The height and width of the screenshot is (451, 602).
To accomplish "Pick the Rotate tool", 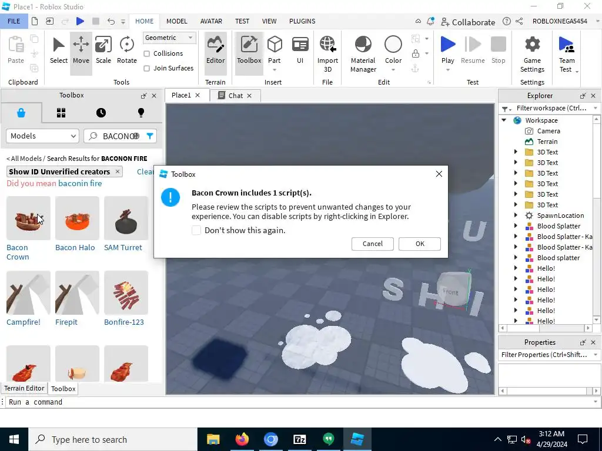I will pyautogui.click(x=127, y=51).
